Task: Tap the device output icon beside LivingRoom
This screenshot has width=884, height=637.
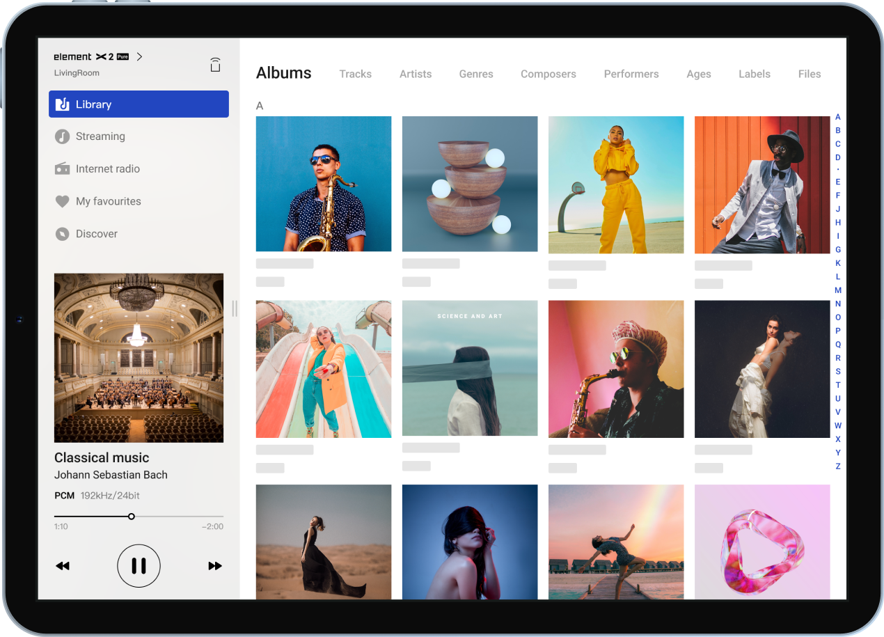Action: click(216, 65)
